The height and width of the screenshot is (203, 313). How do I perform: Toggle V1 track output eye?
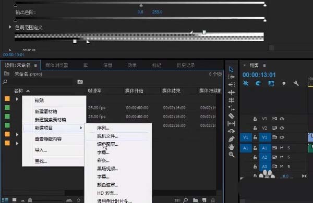[282, 137]
